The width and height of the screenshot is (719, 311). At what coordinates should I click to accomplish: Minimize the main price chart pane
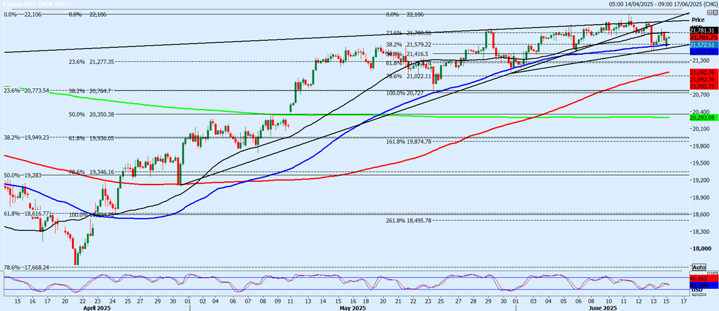[x=708, y=13]
